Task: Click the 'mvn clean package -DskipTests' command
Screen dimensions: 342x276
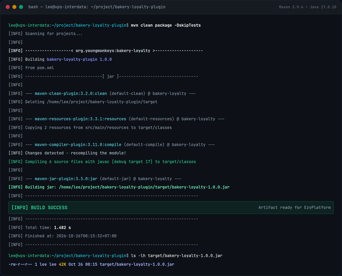Action: 166,25
